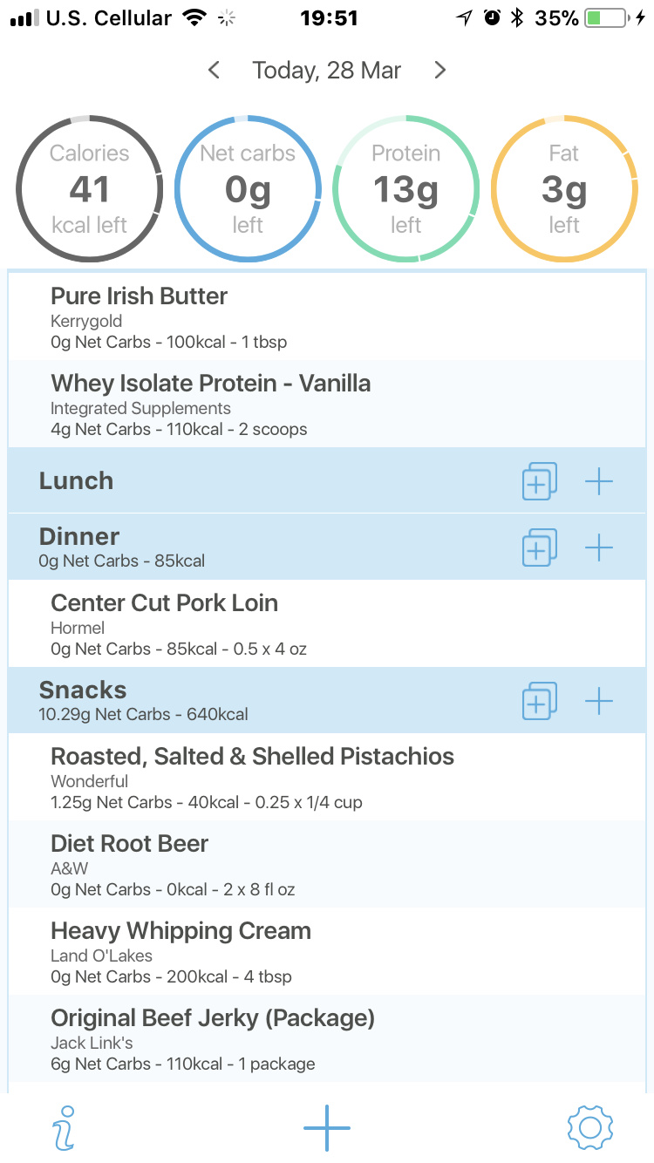
Task: Tap the Snacks section header
Action: coord(262,701)
